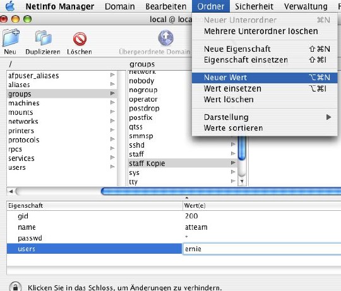The width and height of the screenshot is (341, 291).
Task: Open the NetInfo Manager menu
Action: click(60, 6)
